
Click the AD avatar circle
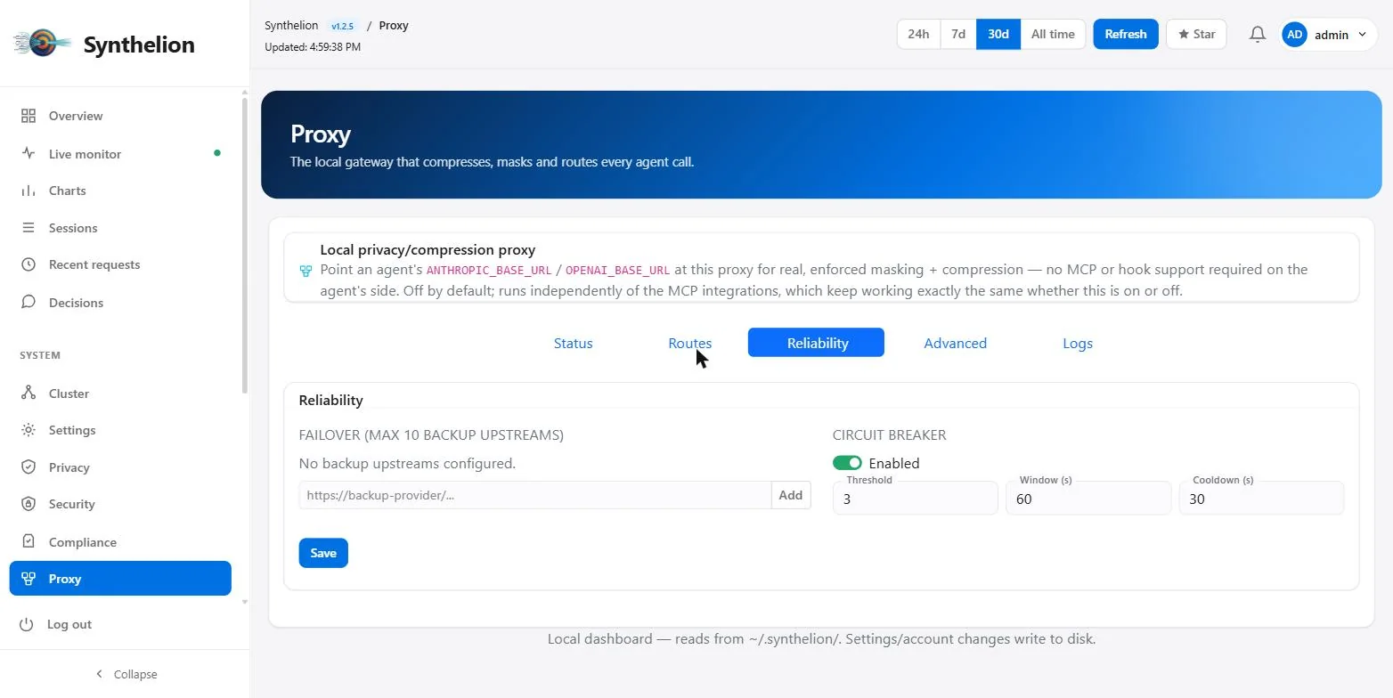pos(1294,35)
